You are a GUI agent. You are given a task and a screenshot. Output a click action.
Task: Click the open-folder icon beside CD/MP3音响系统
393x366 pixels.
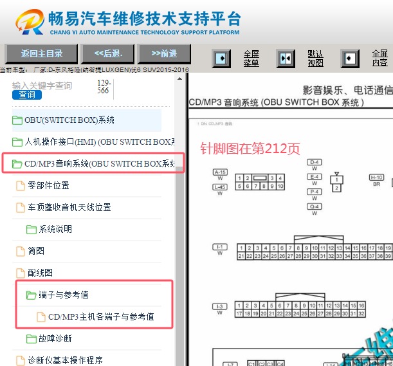pyautogui.click(x=17, y=164)
